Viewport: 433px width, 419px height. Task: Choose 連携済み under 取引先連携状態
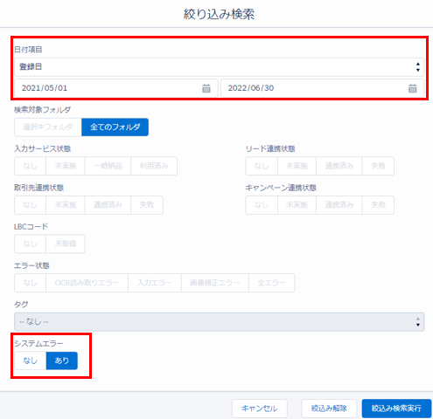108,205
